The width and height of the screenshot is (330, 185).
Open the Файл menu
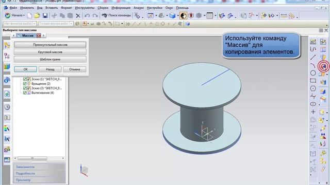point(13,8)
